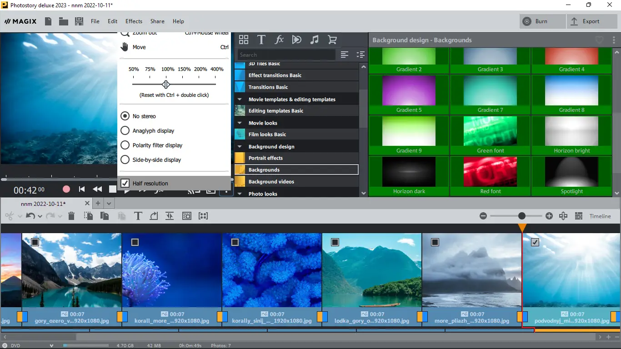Click the Rotate photo toolbar icon
This screenshot has width=621, height=349.
pos(154,216)
